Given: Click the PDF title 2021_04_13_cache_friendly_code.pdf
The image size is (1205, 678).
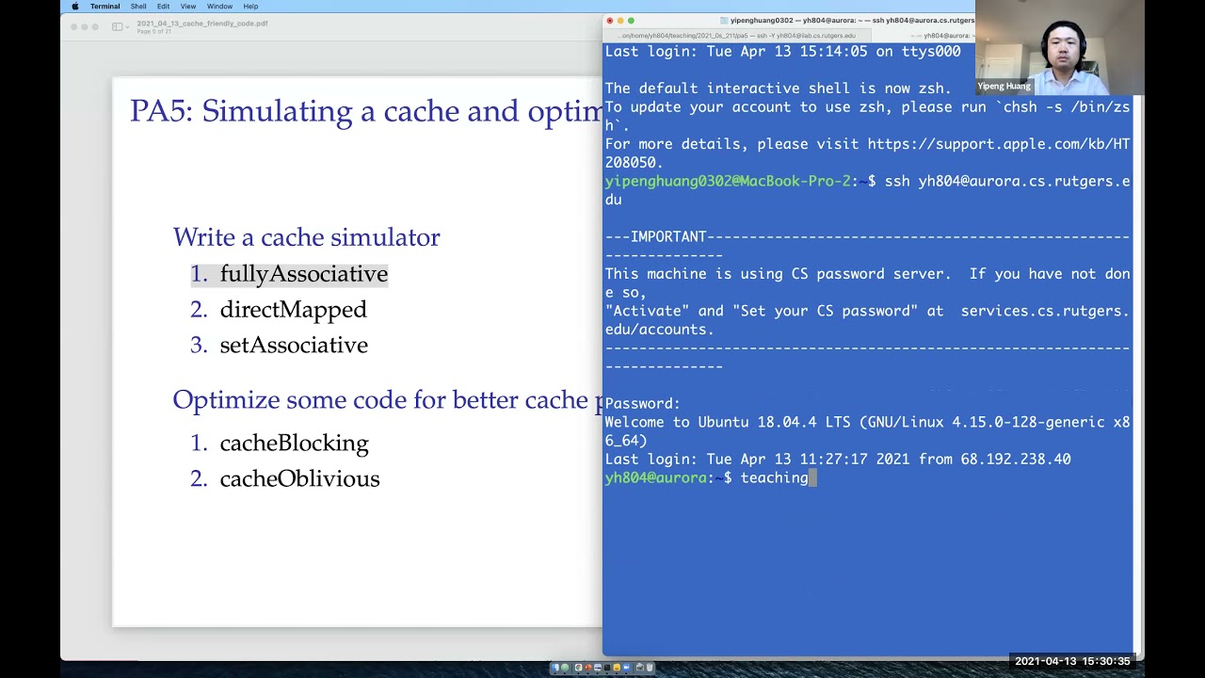Looking at the screenshot, I should click(201, 23).
